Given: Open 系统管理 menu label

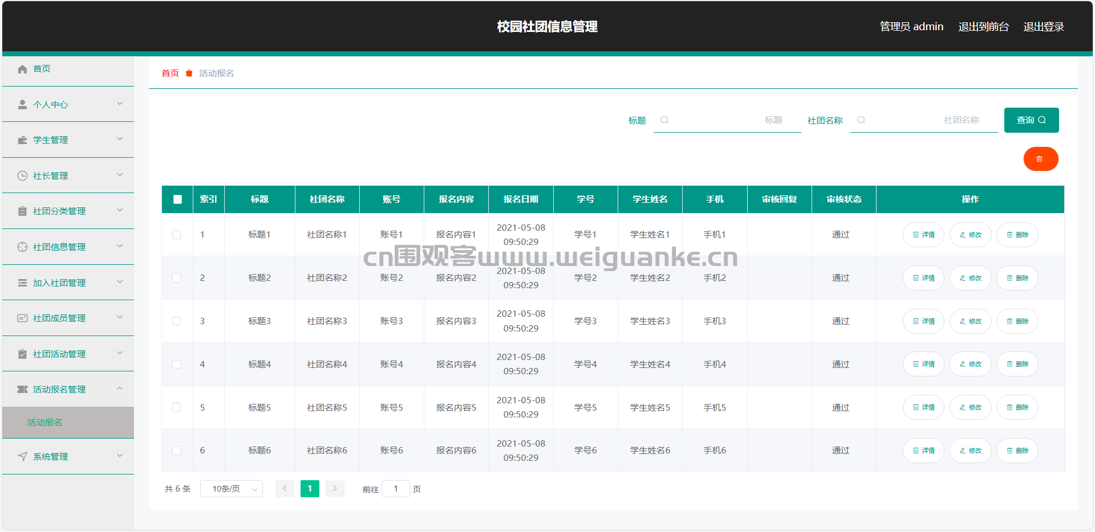Looking at the screenshot, I should (x=50, y=457).
